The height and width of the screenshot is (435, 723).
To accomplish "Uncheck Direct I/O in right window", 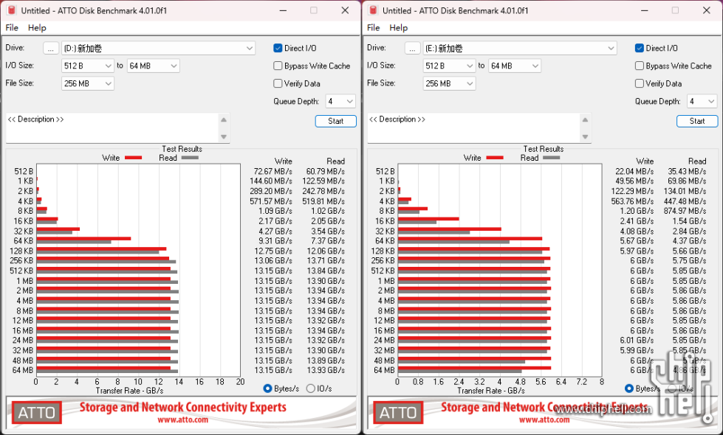I will pos(639,48).
